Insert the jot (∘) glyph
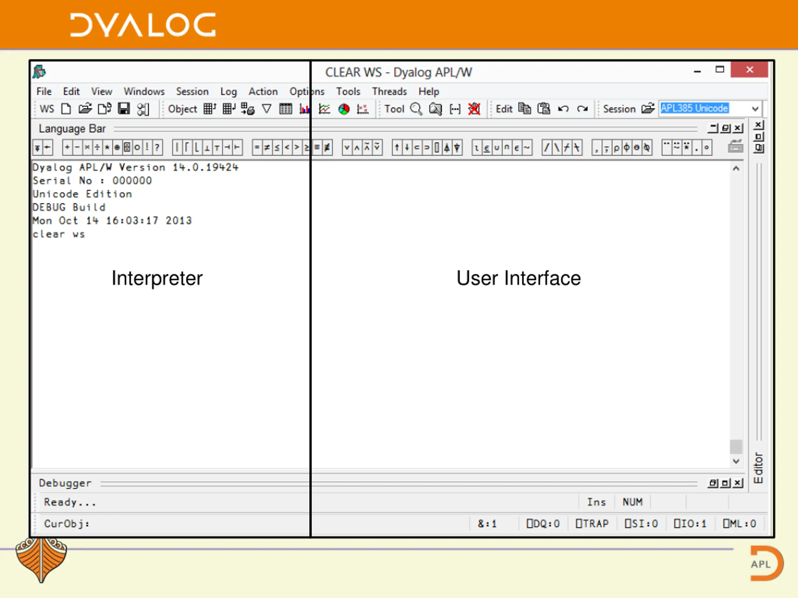This screenshot has height=598, width=798. [706, 147]
